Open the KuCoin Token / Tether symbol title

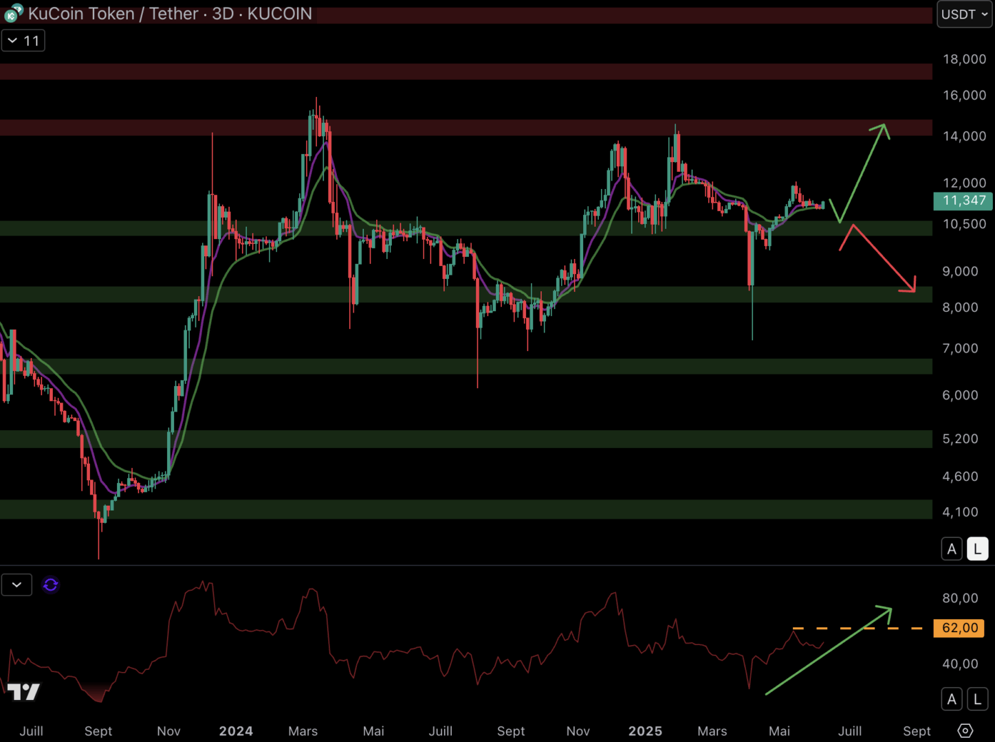(x=170, y=14)
